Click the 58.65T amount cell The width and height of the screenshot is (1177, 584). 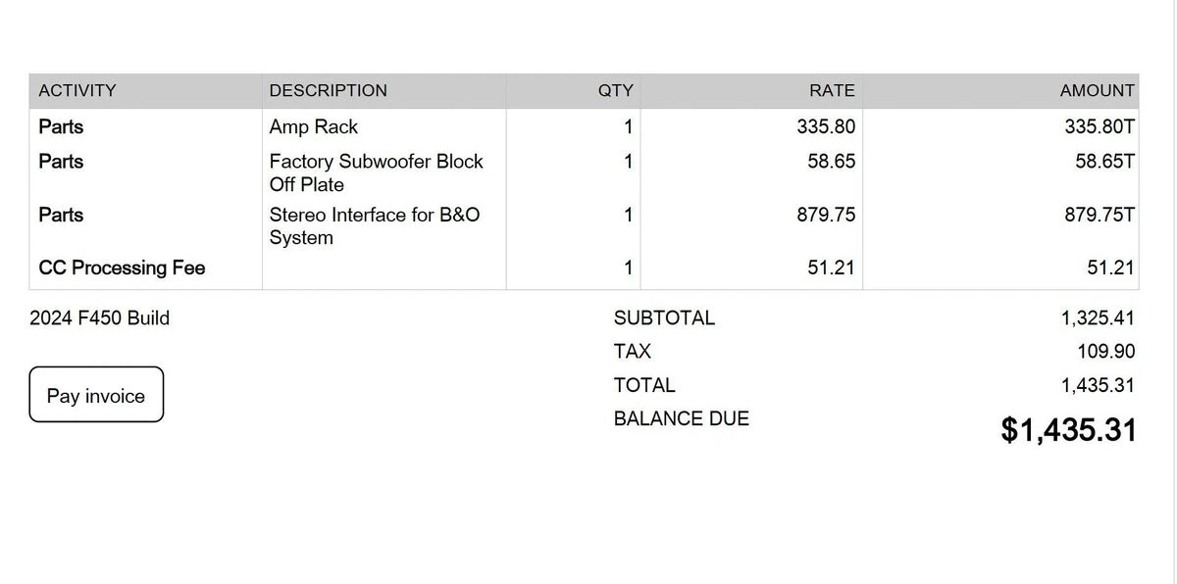click(1104, 162)
